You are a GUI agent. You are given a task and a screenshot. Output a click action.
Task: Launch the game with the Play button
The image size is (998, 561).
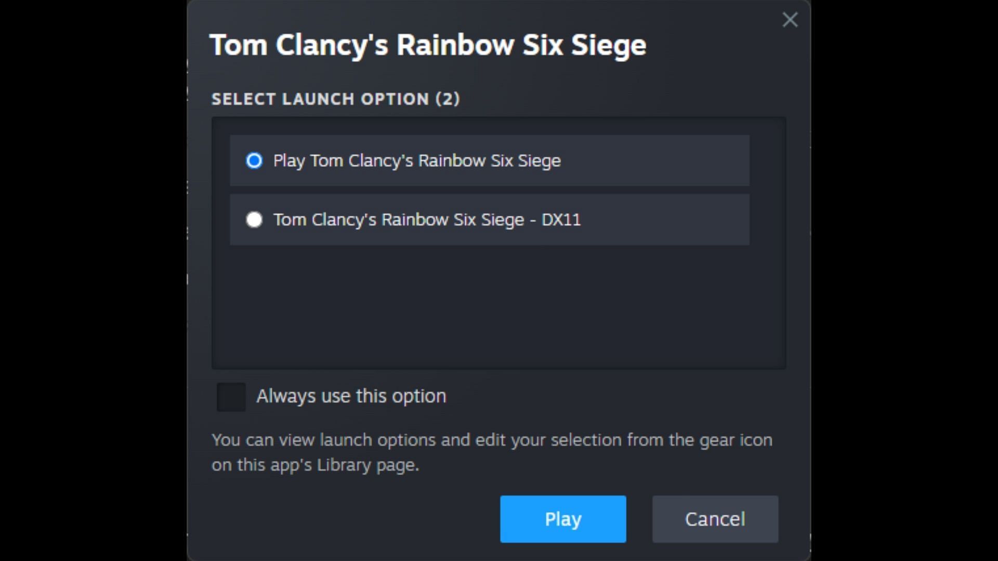tap(563, 519)
